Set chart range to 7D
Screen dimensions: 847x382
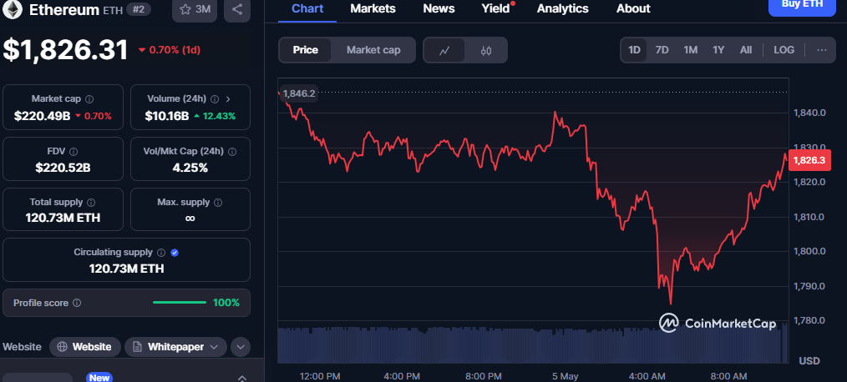[x=662, y=50]
